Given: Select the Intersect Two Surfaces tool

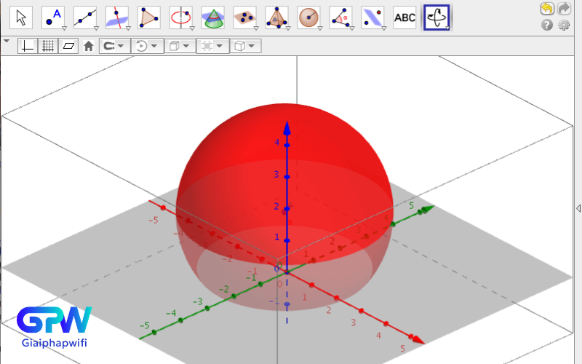Looking at the screenshot, I should click(212, 17).
